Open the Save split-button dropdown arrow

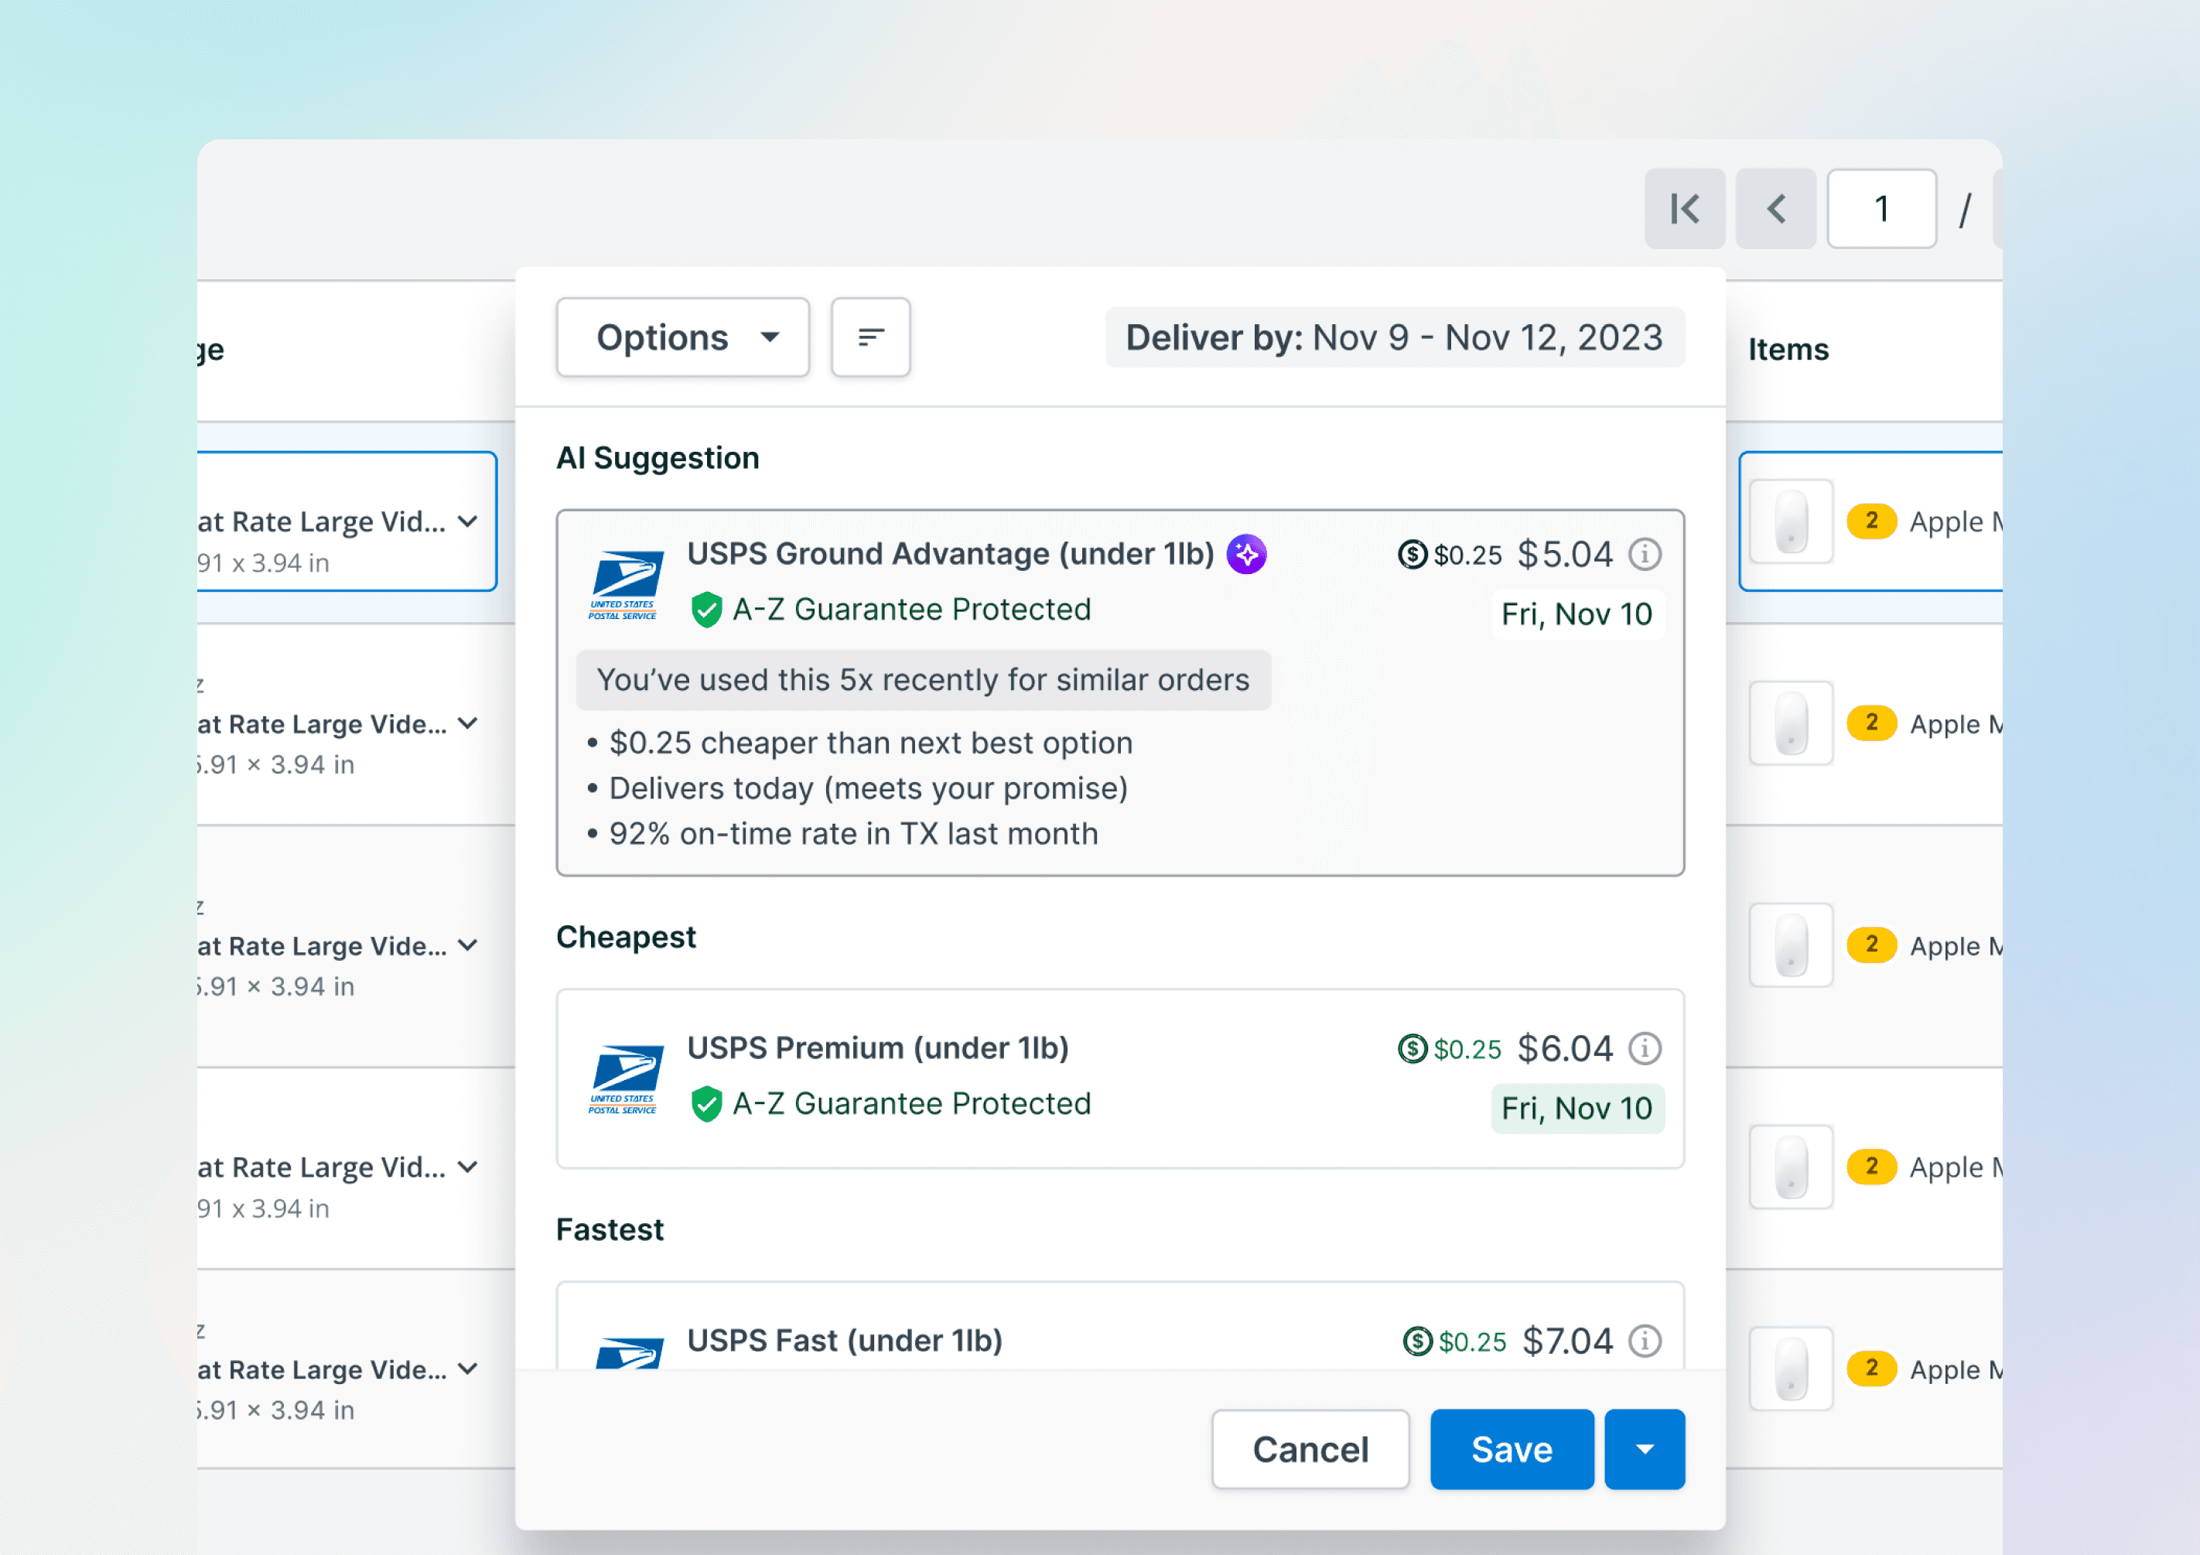pos(1645,1449)
